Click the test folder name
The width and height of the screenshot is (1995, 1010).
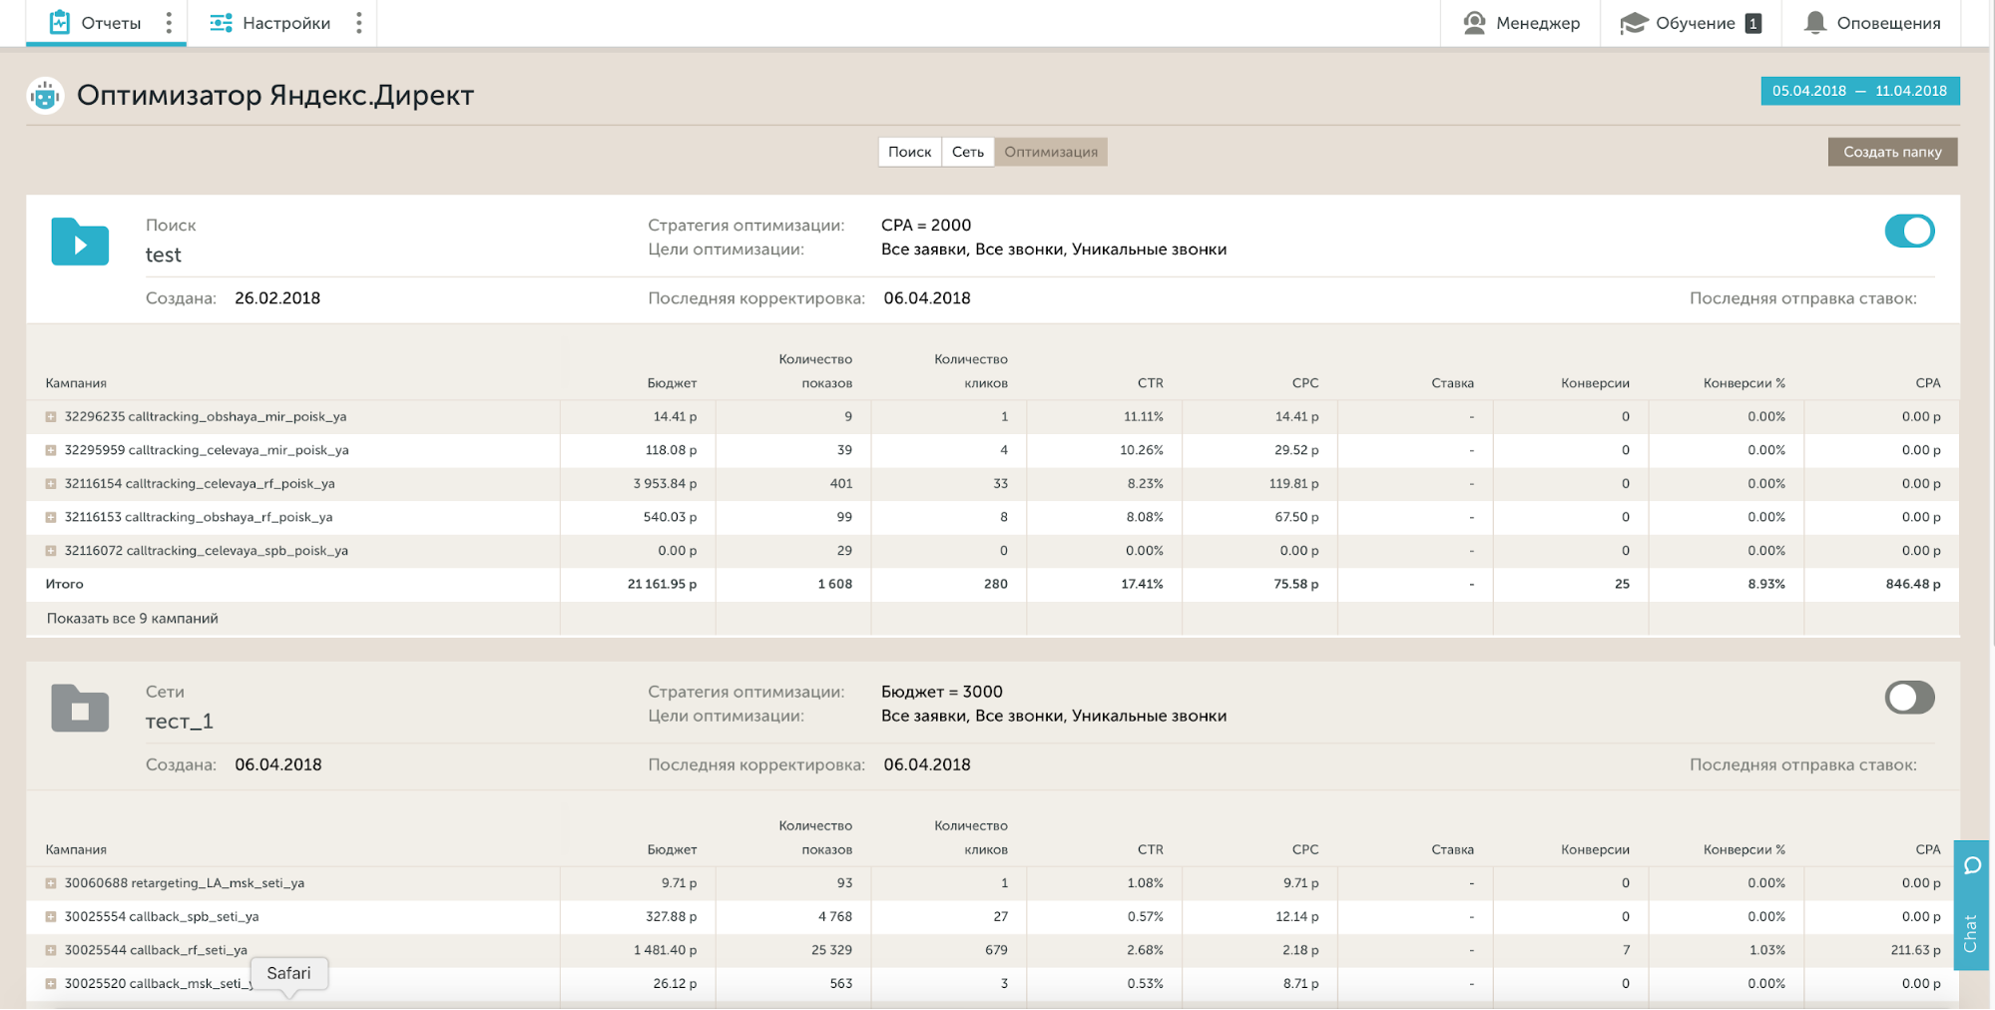[x=164, y=255]
